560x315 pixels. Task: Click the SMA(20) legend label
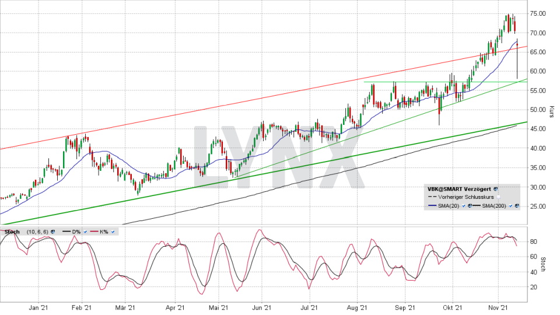tap(449, 206)
